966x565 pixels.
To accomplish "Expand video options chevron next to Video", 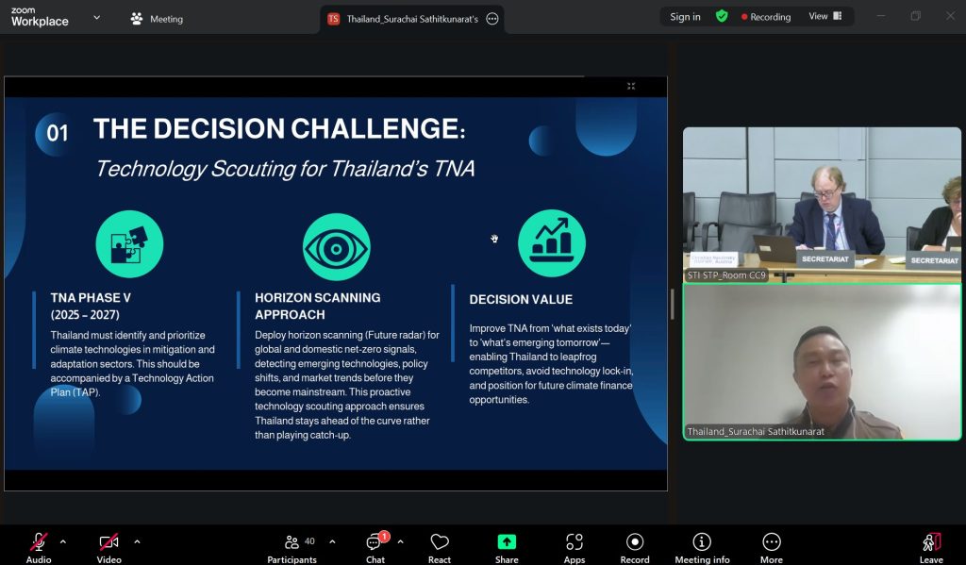I will 137,541.
